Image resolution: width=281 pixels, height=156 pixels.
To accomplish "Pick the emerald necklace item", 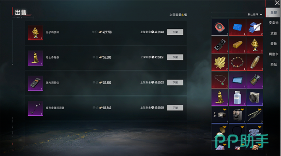I will (x=220, y=80).
